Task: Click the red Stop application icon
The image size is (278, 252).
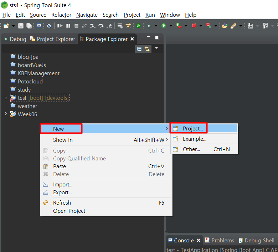Action: pos(194,26)
